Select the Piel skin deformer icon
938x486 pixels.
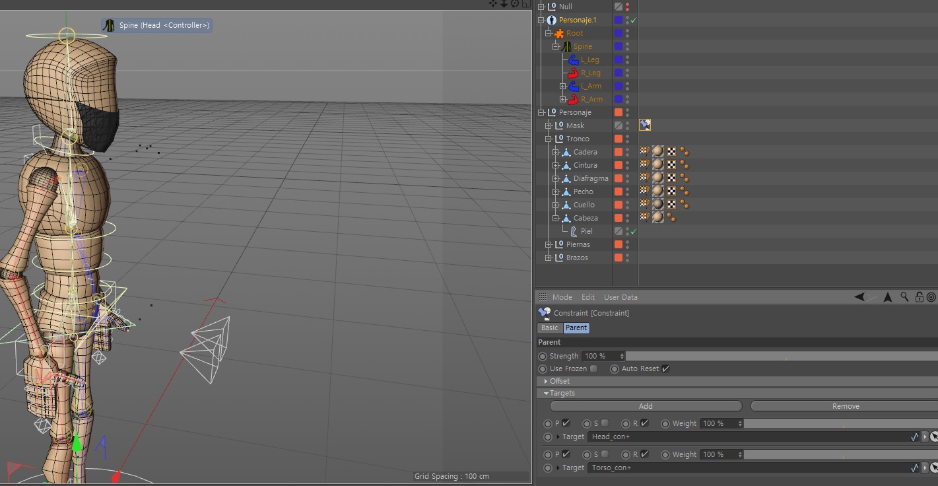(x=573, y=231)
